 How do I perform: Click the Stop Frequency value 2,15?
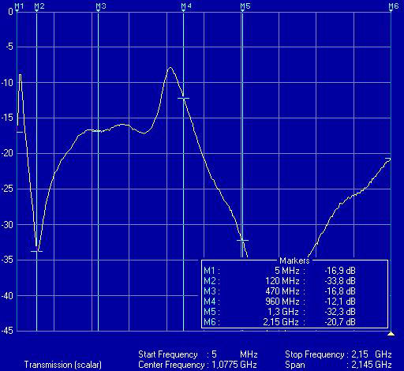360,354
